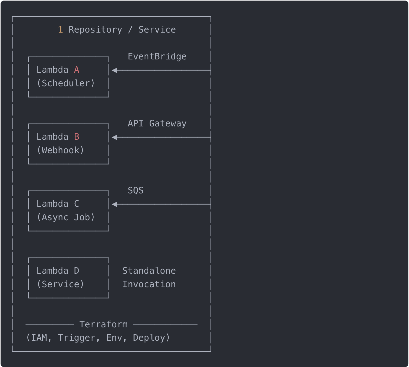Click the Terraform divider label
Viewport: 409px width, 367px height.
coord(104,325)
